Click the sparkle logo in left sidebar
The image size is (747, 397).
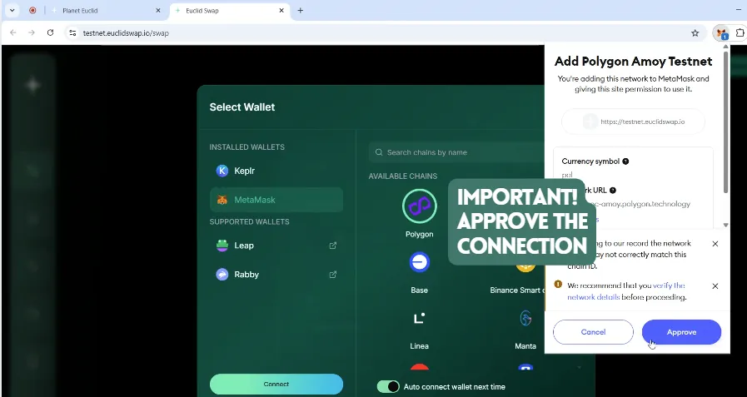(x=32, y=85)
